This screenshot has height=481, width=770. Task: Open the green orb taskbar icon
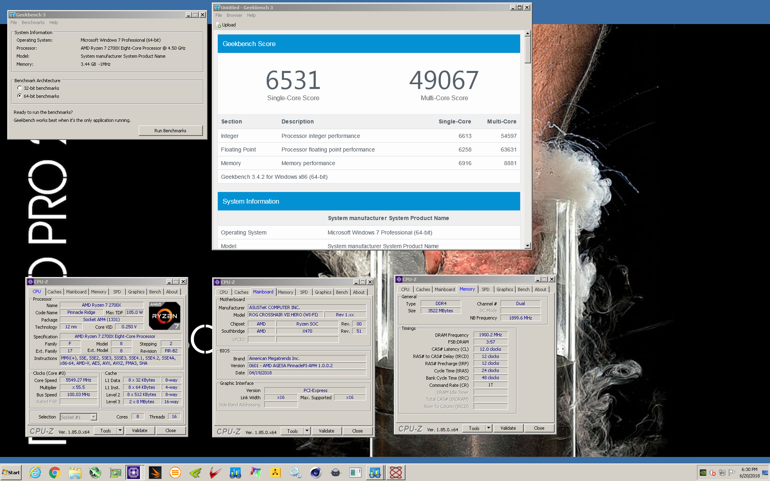[x=95, y=473]
